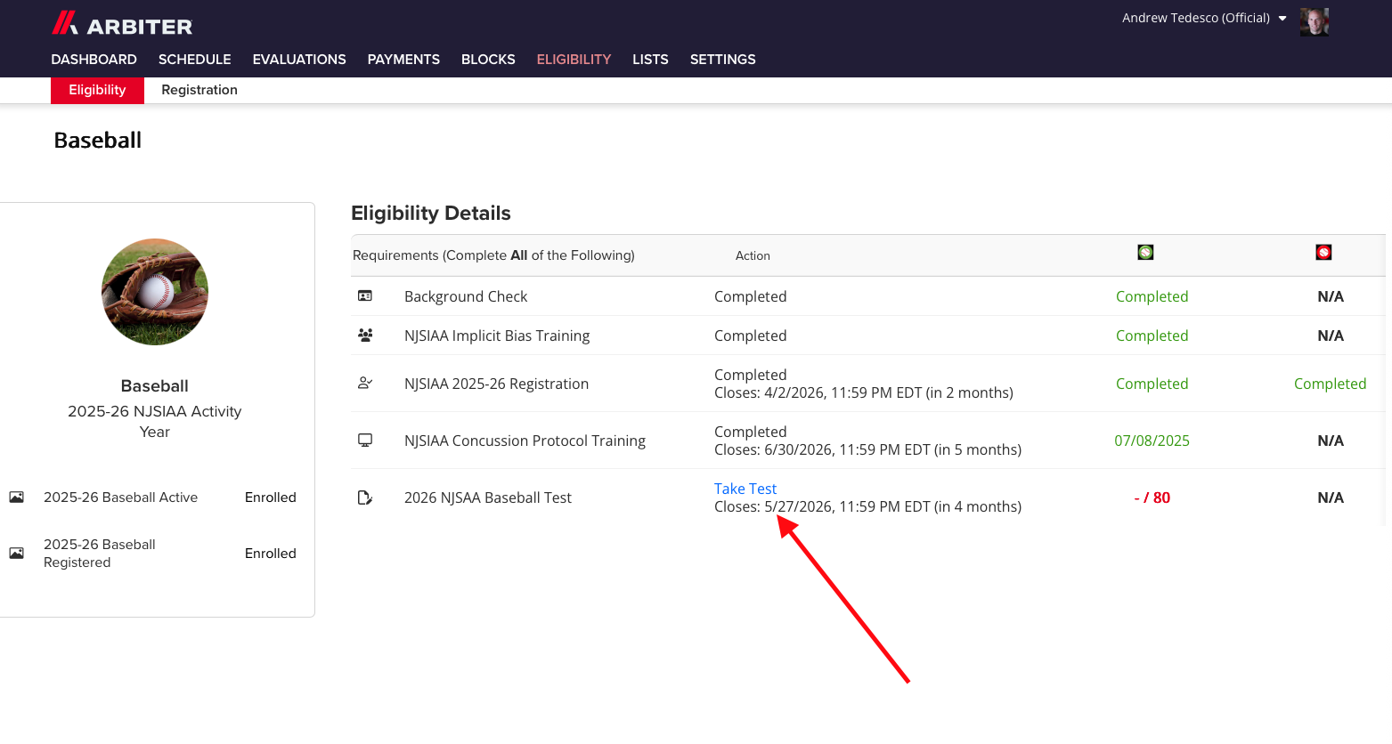
Task: Select the NJSIAA 2025-26 Registration row text
Action: (496, 384)
